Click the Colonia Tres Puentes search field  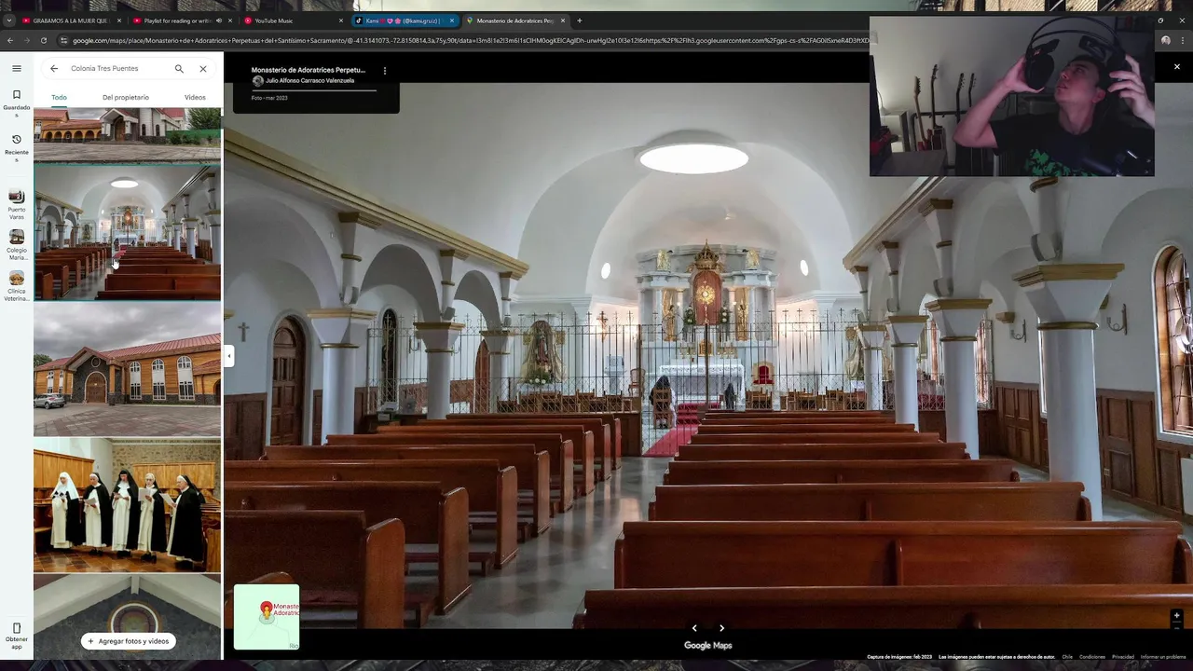tap(117, 68)
